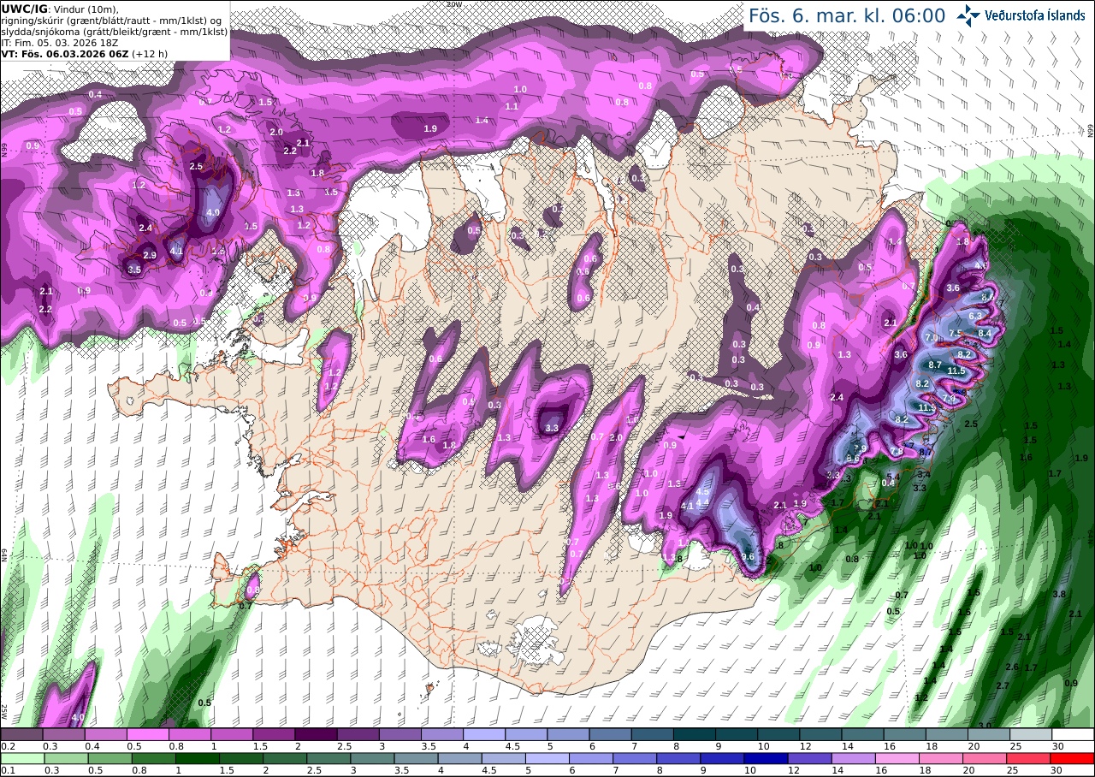Click the '3.8' rain value offshore southeast
Screen dimensions: 1095x777
point(1059,594)
